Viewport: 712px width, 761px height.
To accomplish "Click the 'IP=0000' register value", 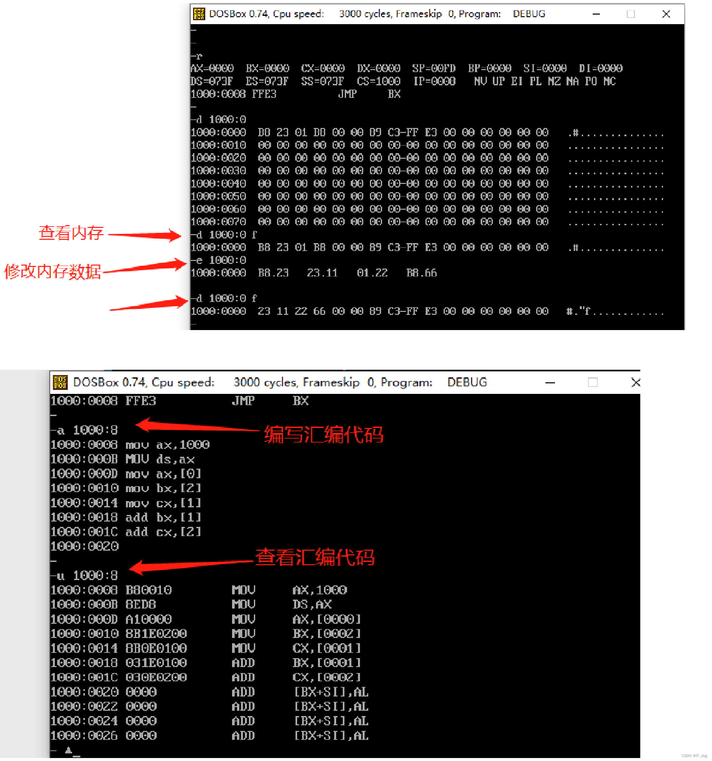I will (435, 81).
